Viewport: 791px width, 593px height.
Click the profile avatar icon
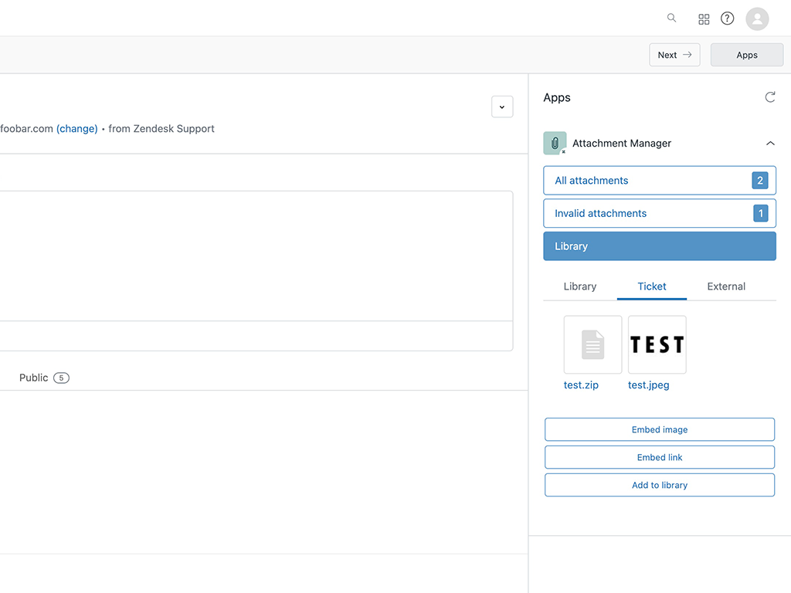pyautogui.click(x=757, y=19)
